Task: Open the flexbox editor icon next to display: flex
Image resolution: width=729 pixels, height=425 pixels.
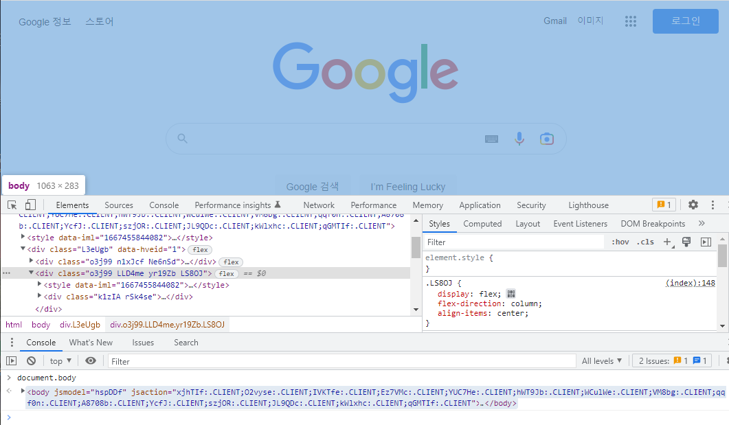Action: click(511, 294)
